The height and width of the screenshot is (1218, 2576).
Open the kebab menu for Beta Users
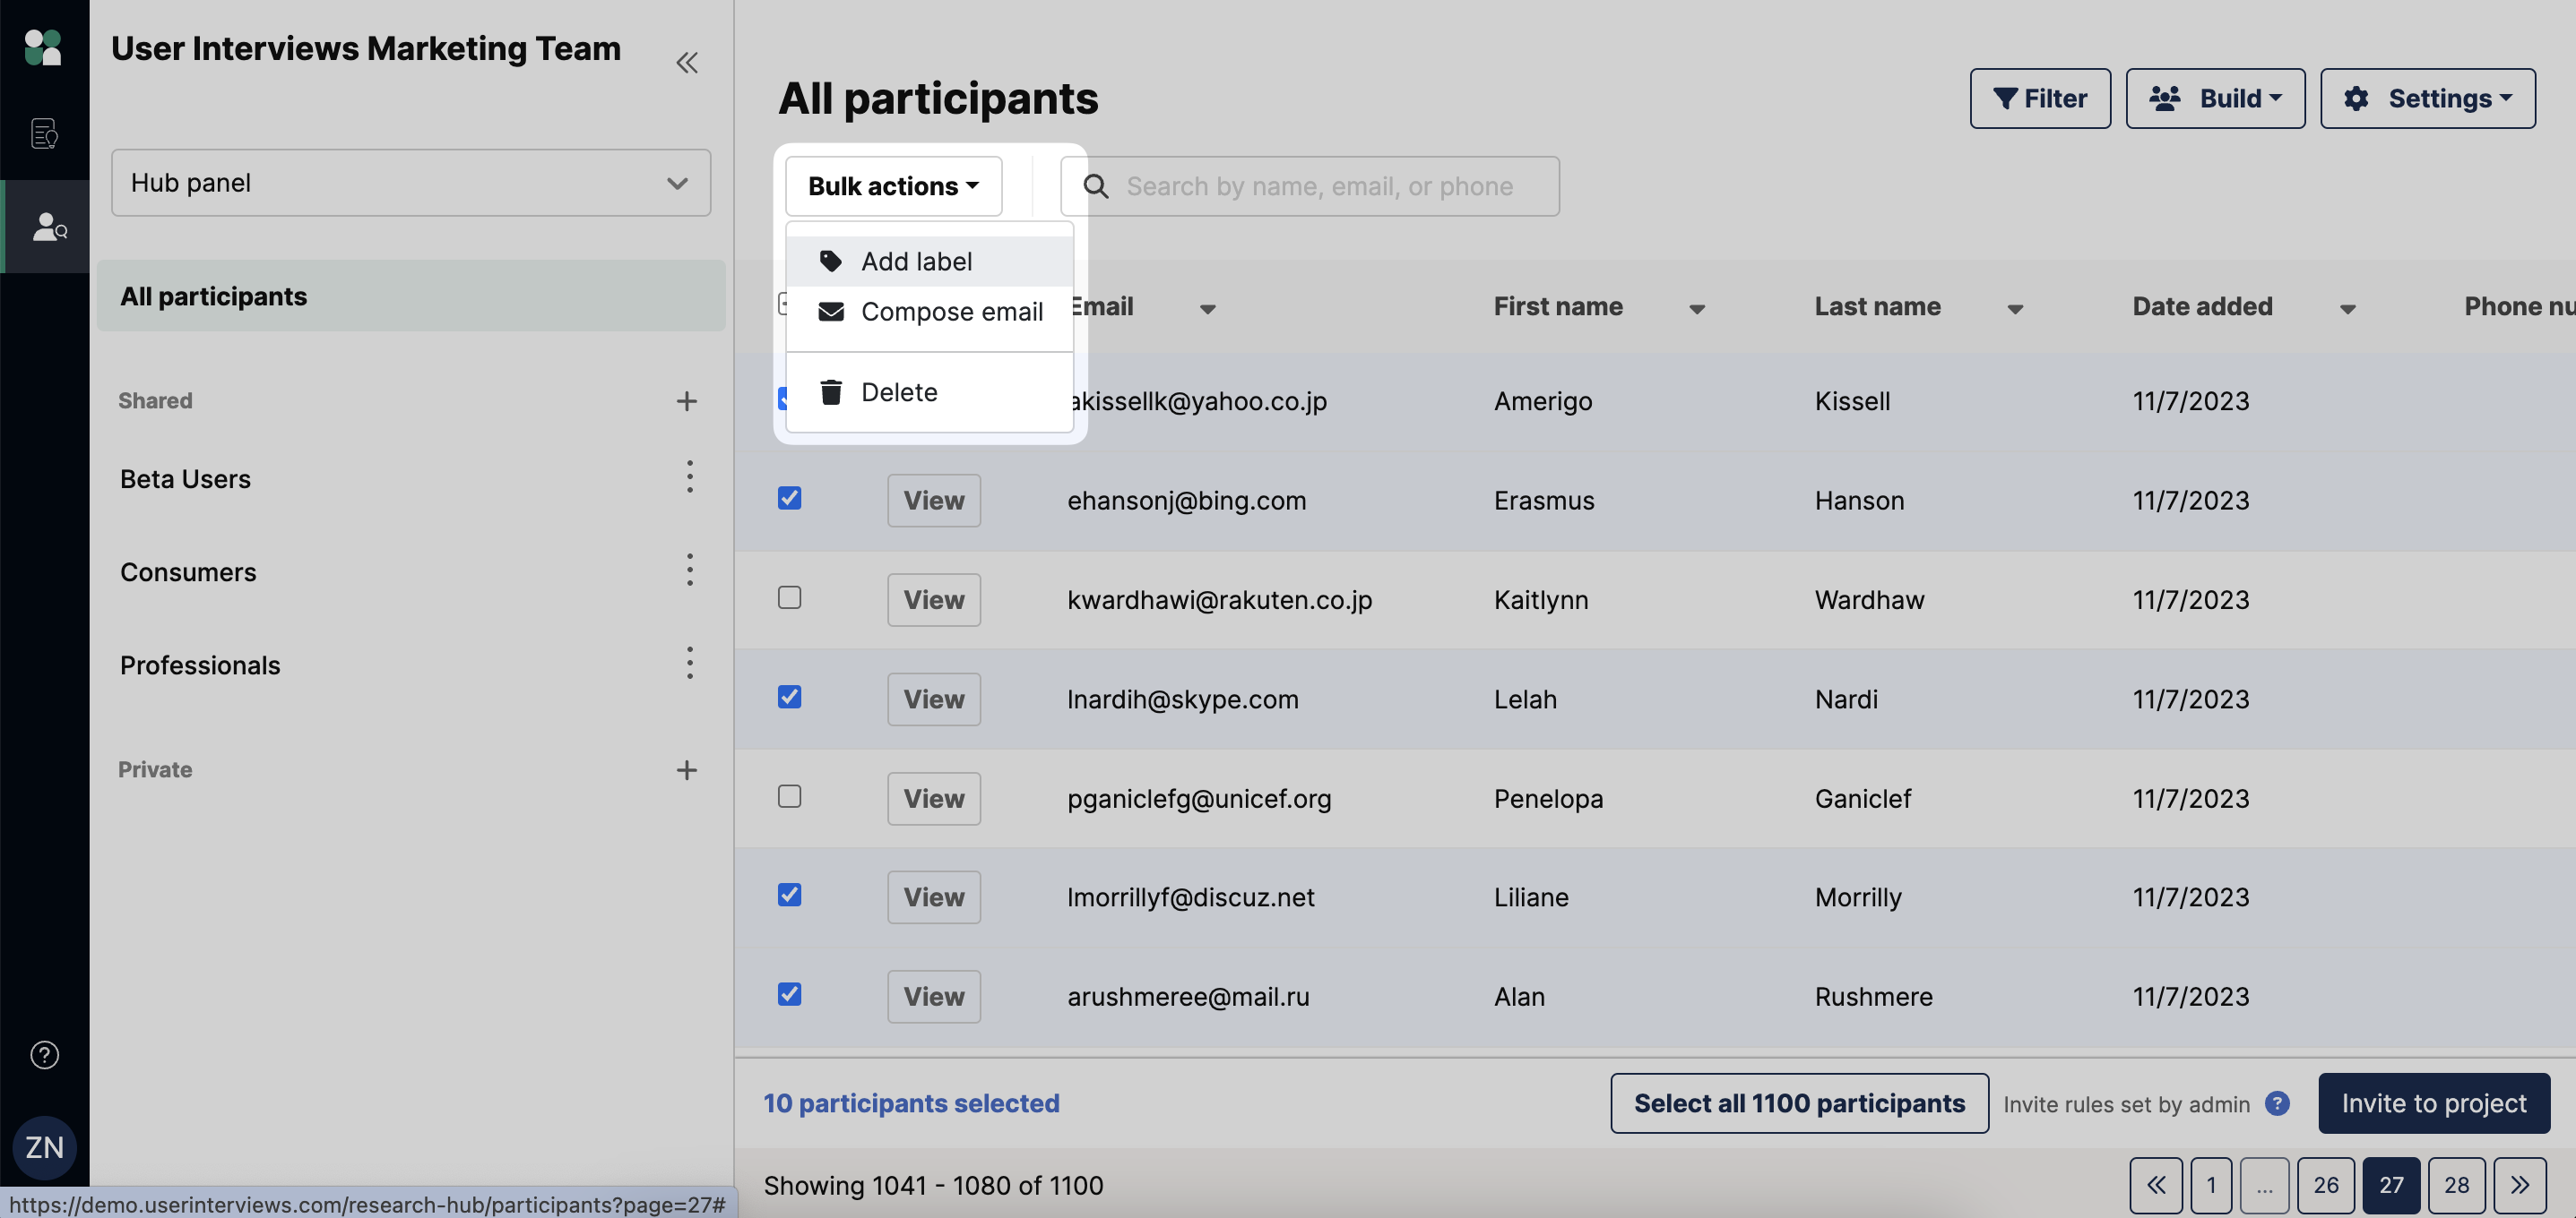point(690,477)
